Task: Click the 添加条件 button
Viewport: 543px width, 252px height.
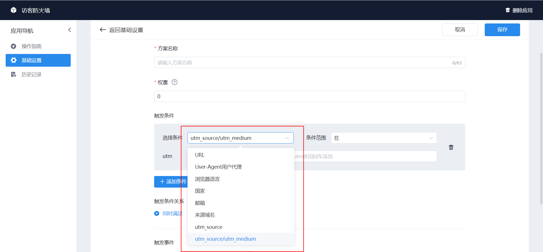Action: [x=171, y=182]
